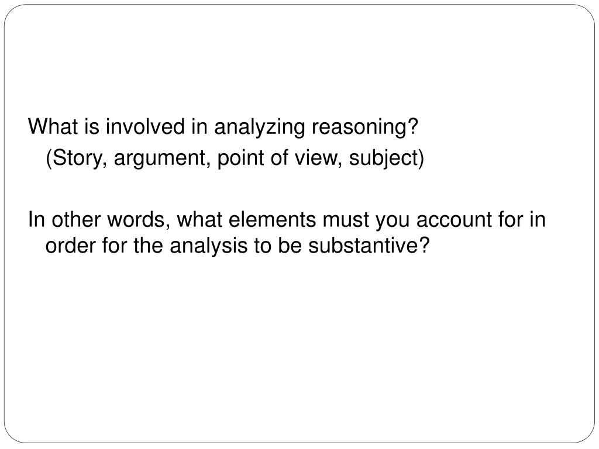The width and height of the screenshot is (599, 449).
Task: Click the line 'order for the analysis to be substantive?'
Action: [x=237, y=245]
